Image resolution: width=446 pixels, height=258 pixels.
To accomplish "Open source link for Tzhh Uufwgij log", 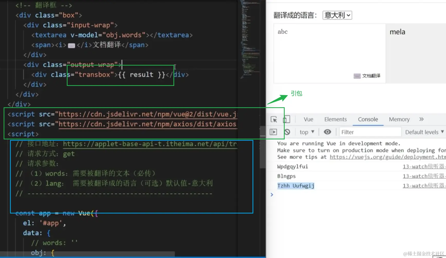I will [424, 185].
